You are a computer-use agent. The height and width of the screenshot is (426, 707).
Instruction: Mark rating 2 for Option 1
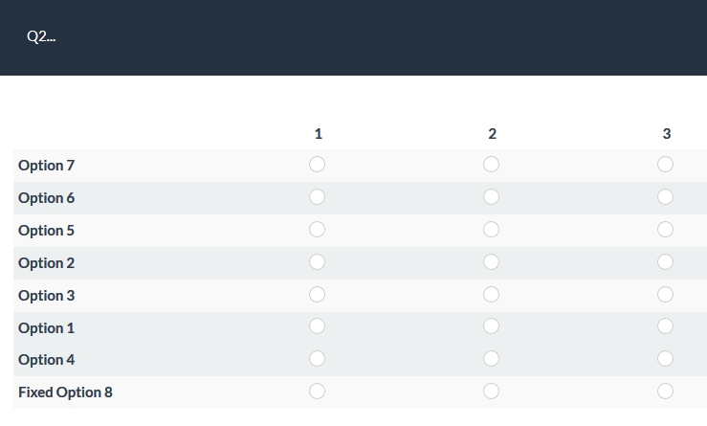(492, 326)
